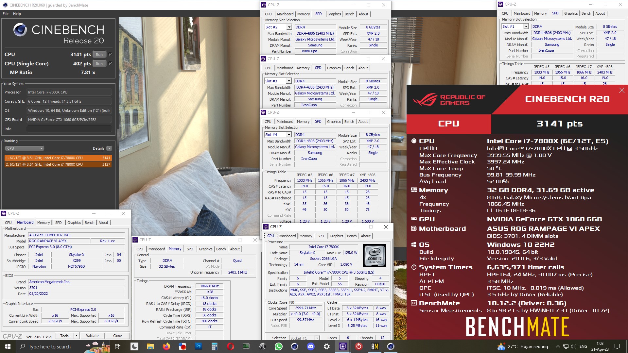
Task: Open the File menu in Cinebench
Action: pos(6,14)
